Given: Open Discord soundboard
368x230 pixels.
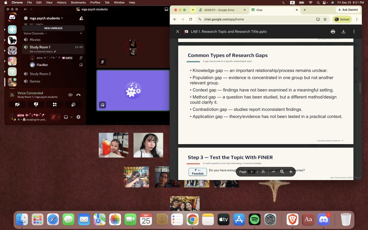Looking at the screenshot, I should pyautogui.click(x=73, y=105).
